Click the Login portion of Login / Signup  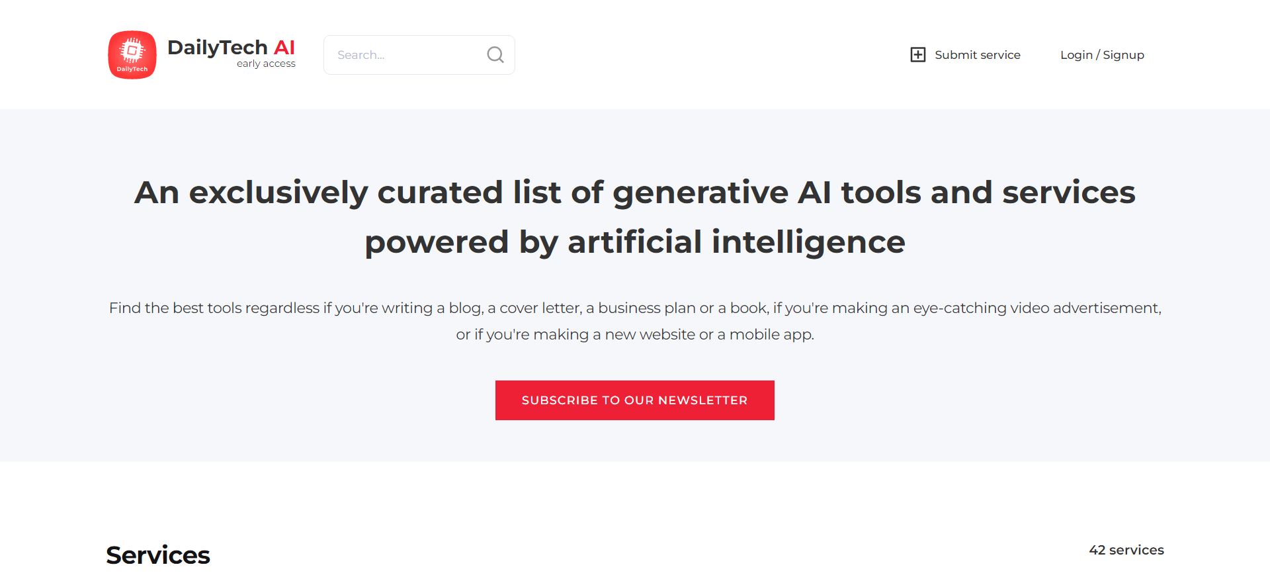1076,55
